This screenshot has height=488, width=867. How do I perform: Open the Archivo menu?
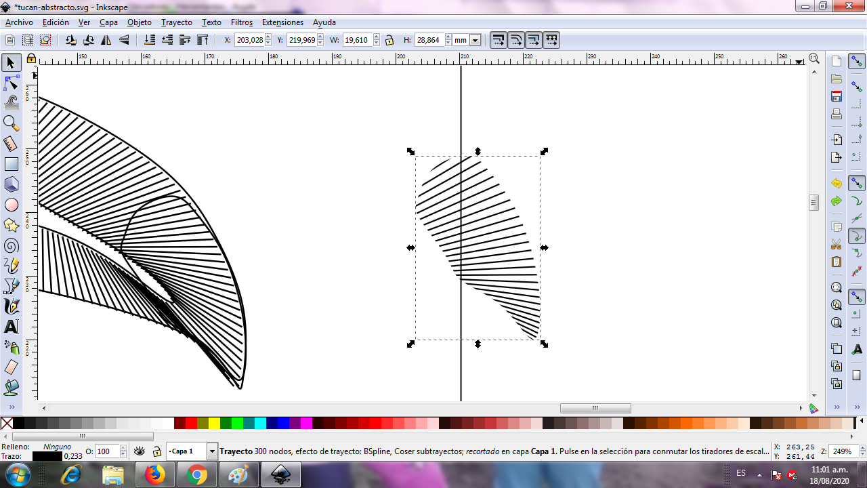tap(19, 22)
